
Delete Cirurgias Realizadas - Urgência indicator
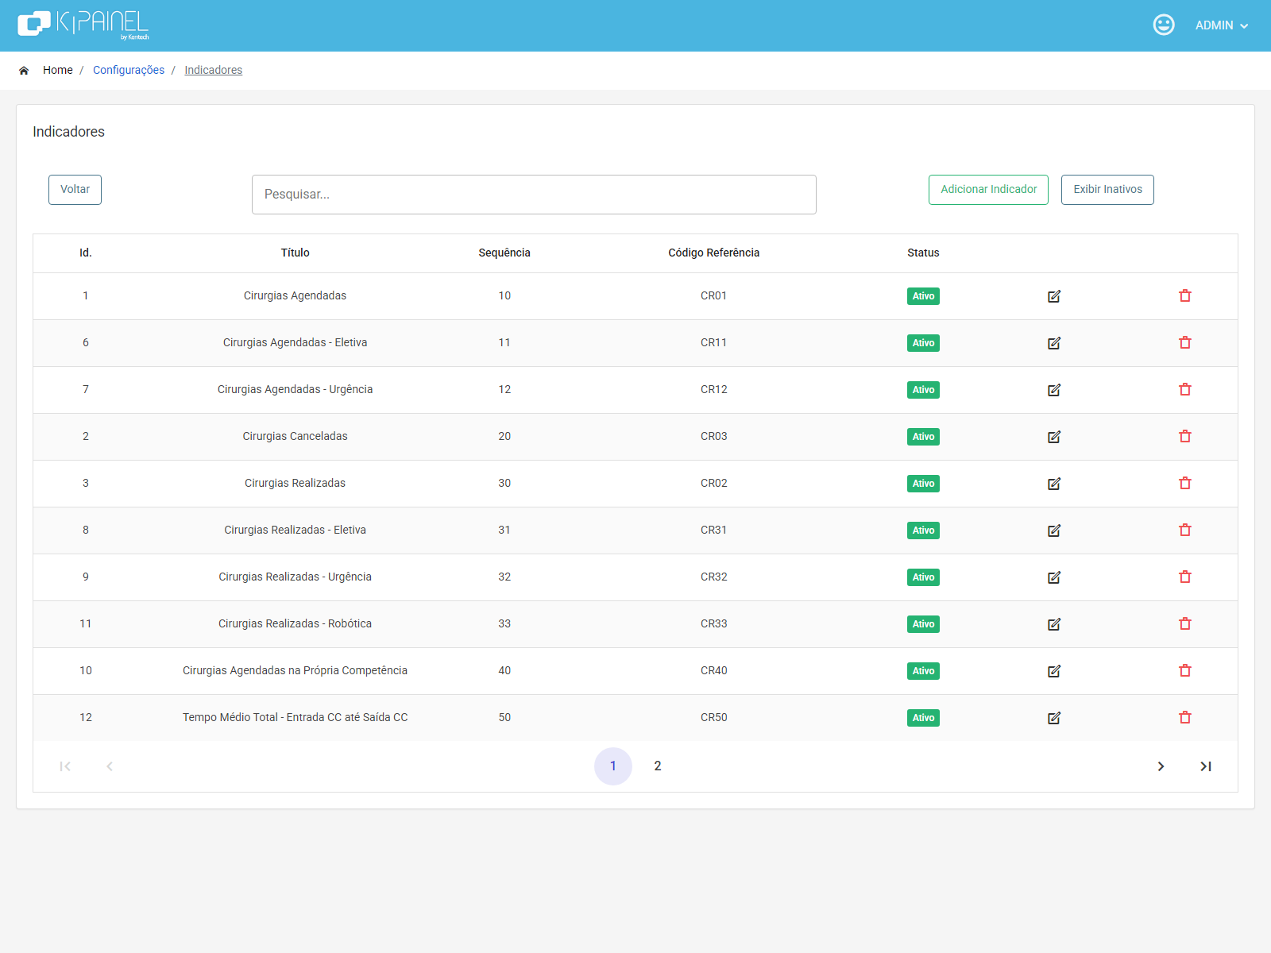pos(1185,577)
